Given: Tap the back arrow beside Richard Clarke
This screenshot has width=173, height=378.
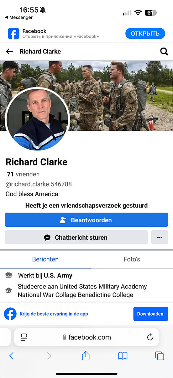Looking at the screenshot, I should coord(9,52).
